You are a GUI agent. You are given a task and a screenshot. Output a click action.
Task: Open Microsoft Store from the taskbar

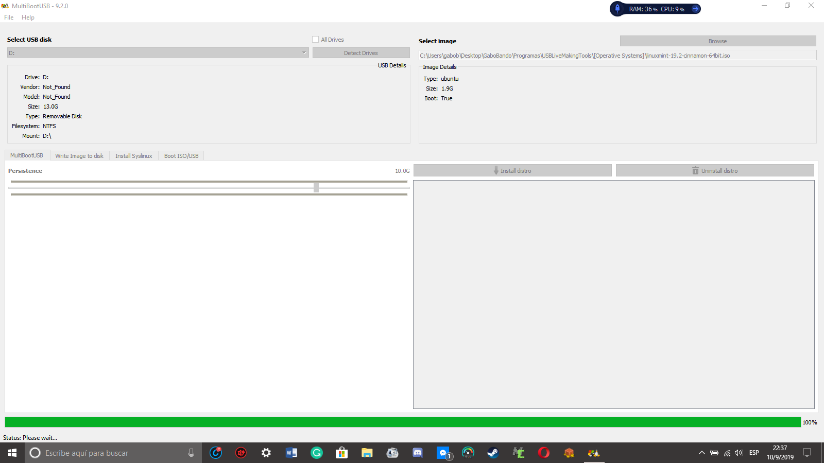tap(341, 453)
